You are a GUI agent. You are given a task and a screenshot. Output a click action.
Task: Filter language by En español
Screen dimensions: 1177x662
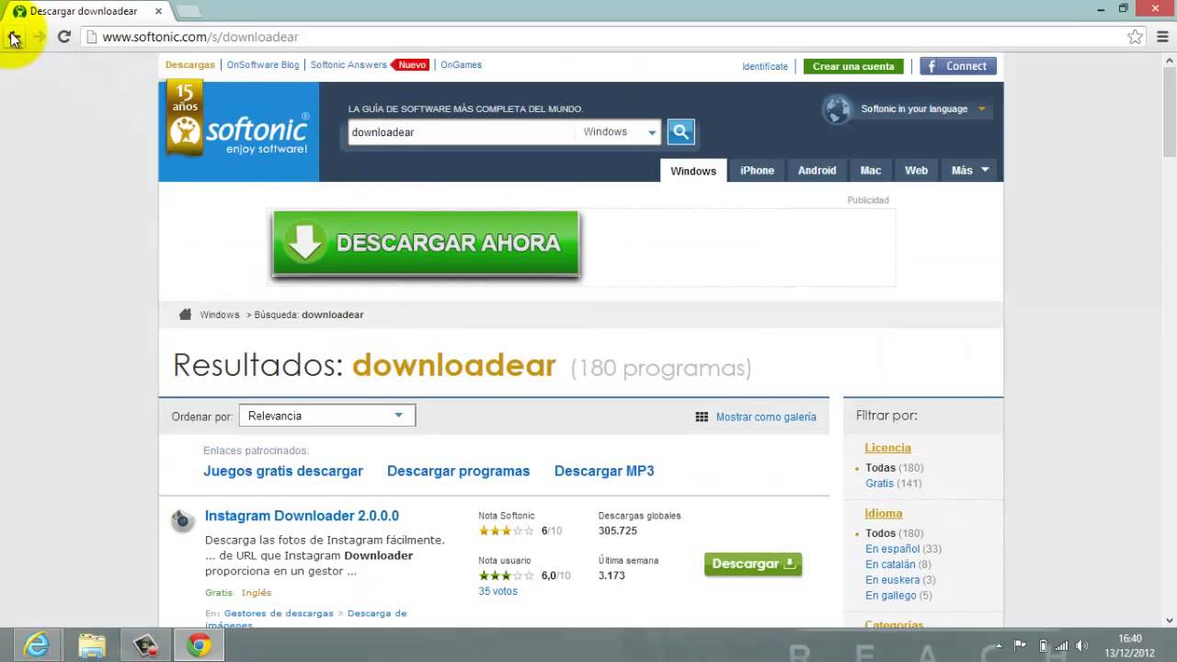(x=892, y=549)
